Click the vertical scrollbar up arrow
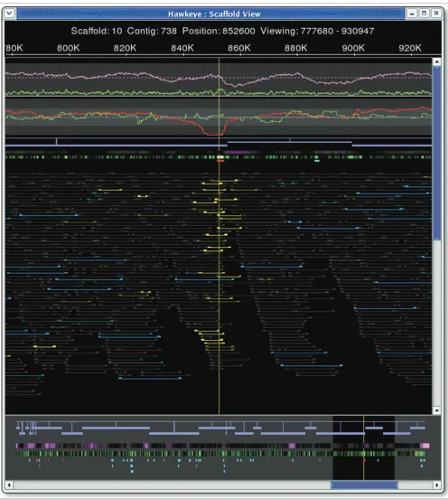The height and width of the screenshot is (499, 448). (437, 61)
